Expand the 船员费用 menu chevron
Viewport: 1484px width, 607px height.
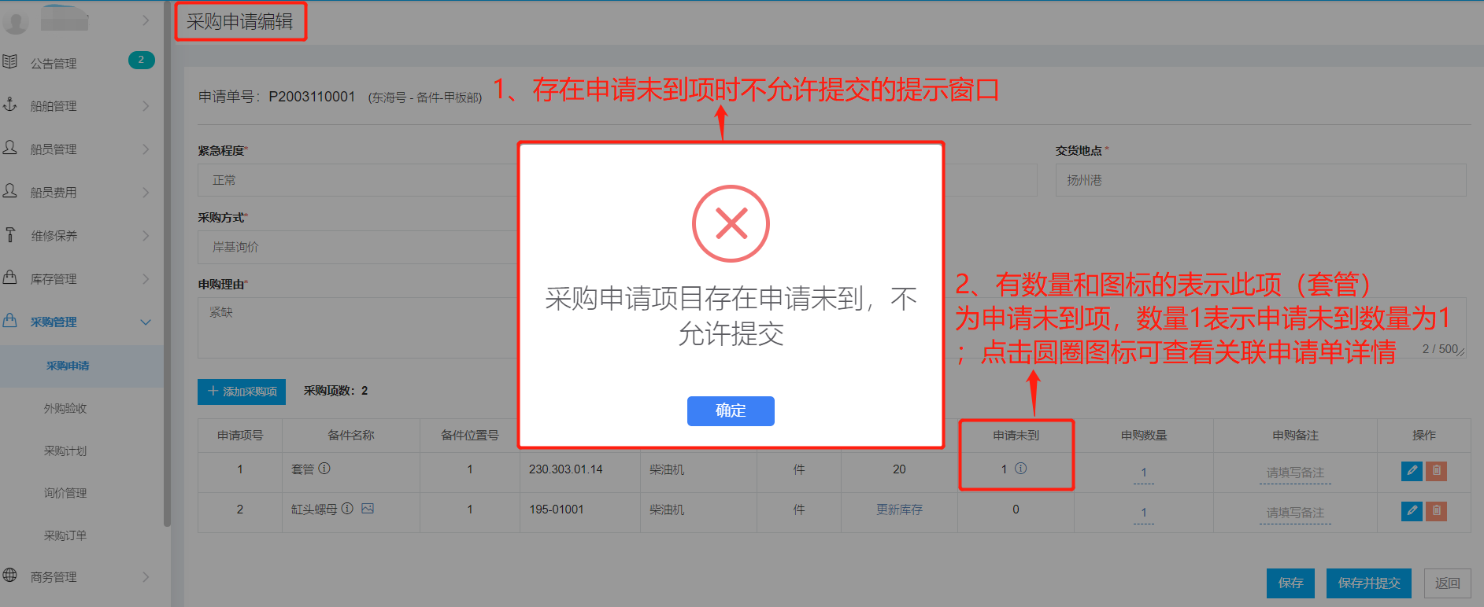coord(146,193)
